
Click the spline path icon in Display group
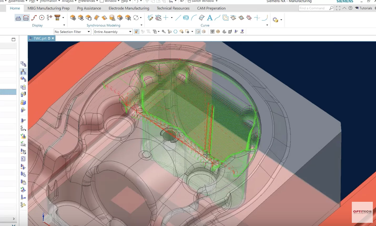pos(34,18)
